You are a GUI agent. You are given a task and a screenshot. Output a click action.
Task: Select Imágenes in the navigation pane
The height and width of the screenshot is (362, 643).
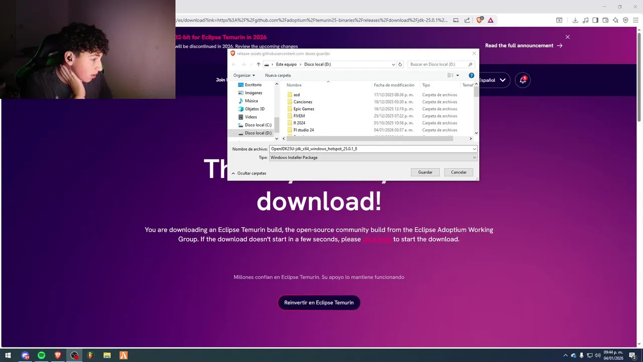(254, 93)
